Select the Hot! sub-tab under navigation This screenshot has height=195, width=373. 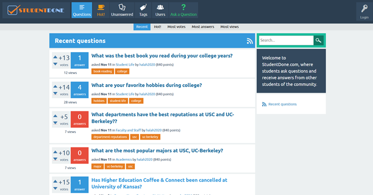tap(158, 27)
